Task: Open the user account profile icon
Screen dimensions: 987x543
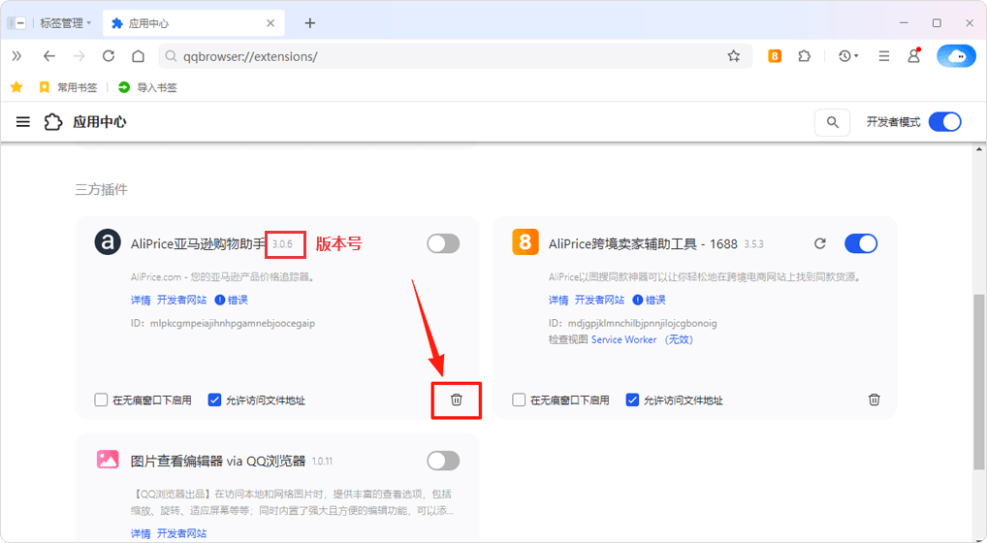Action: 913,56
